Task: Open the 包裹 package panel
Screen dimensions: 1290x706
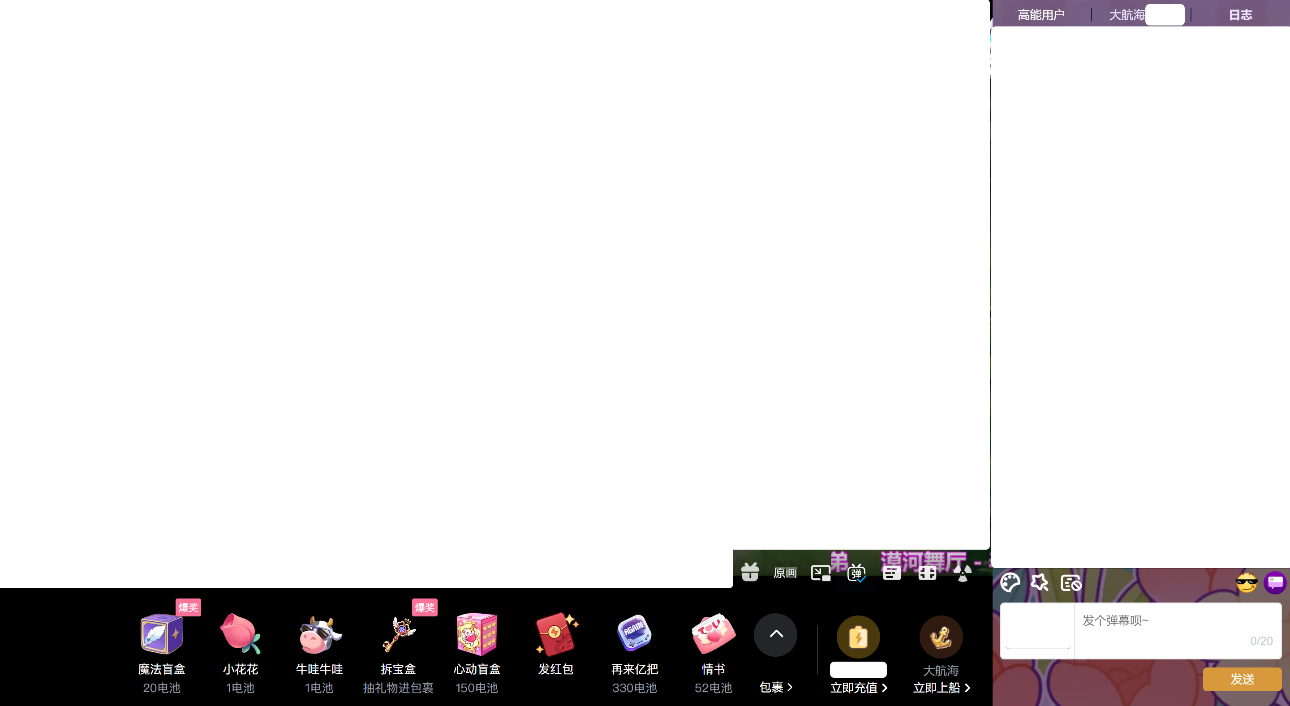Action: click(x=776, y=687)
